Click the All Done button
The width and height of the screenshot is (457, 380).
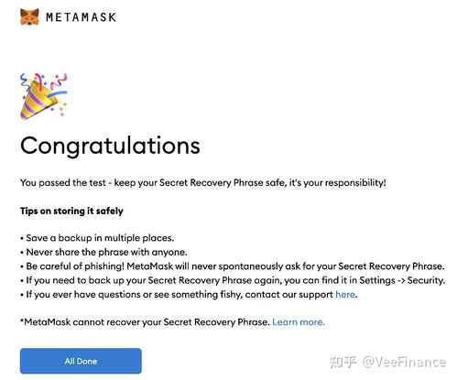point(81,361)
